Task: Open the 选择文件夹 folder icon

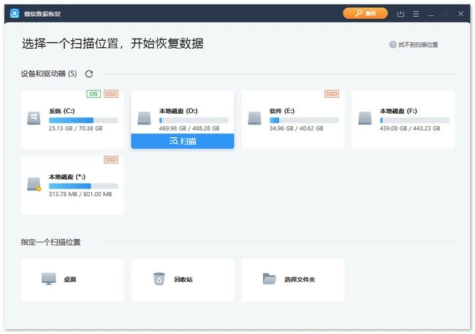Action: point(270,279)
